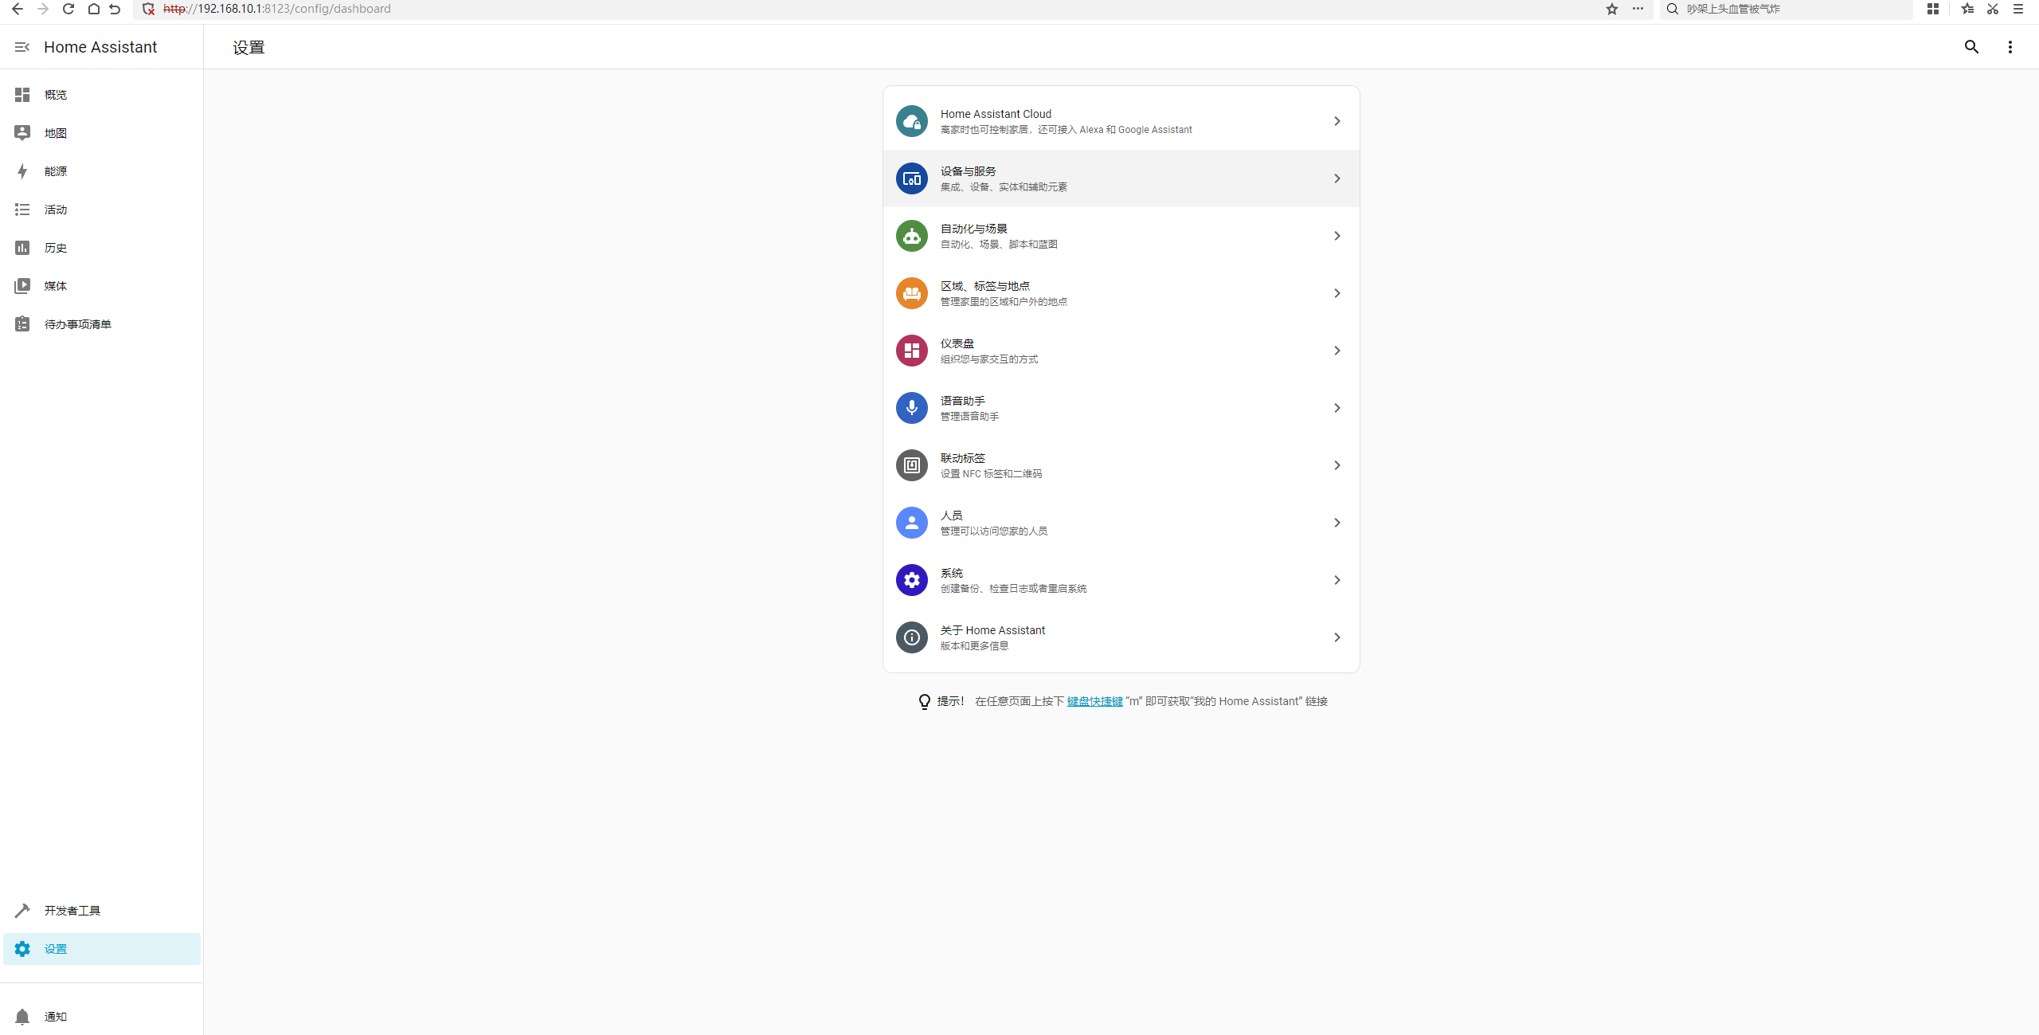Expand the 系统 row chevron
The image size is (2039, 1035).
point(1337,580)
